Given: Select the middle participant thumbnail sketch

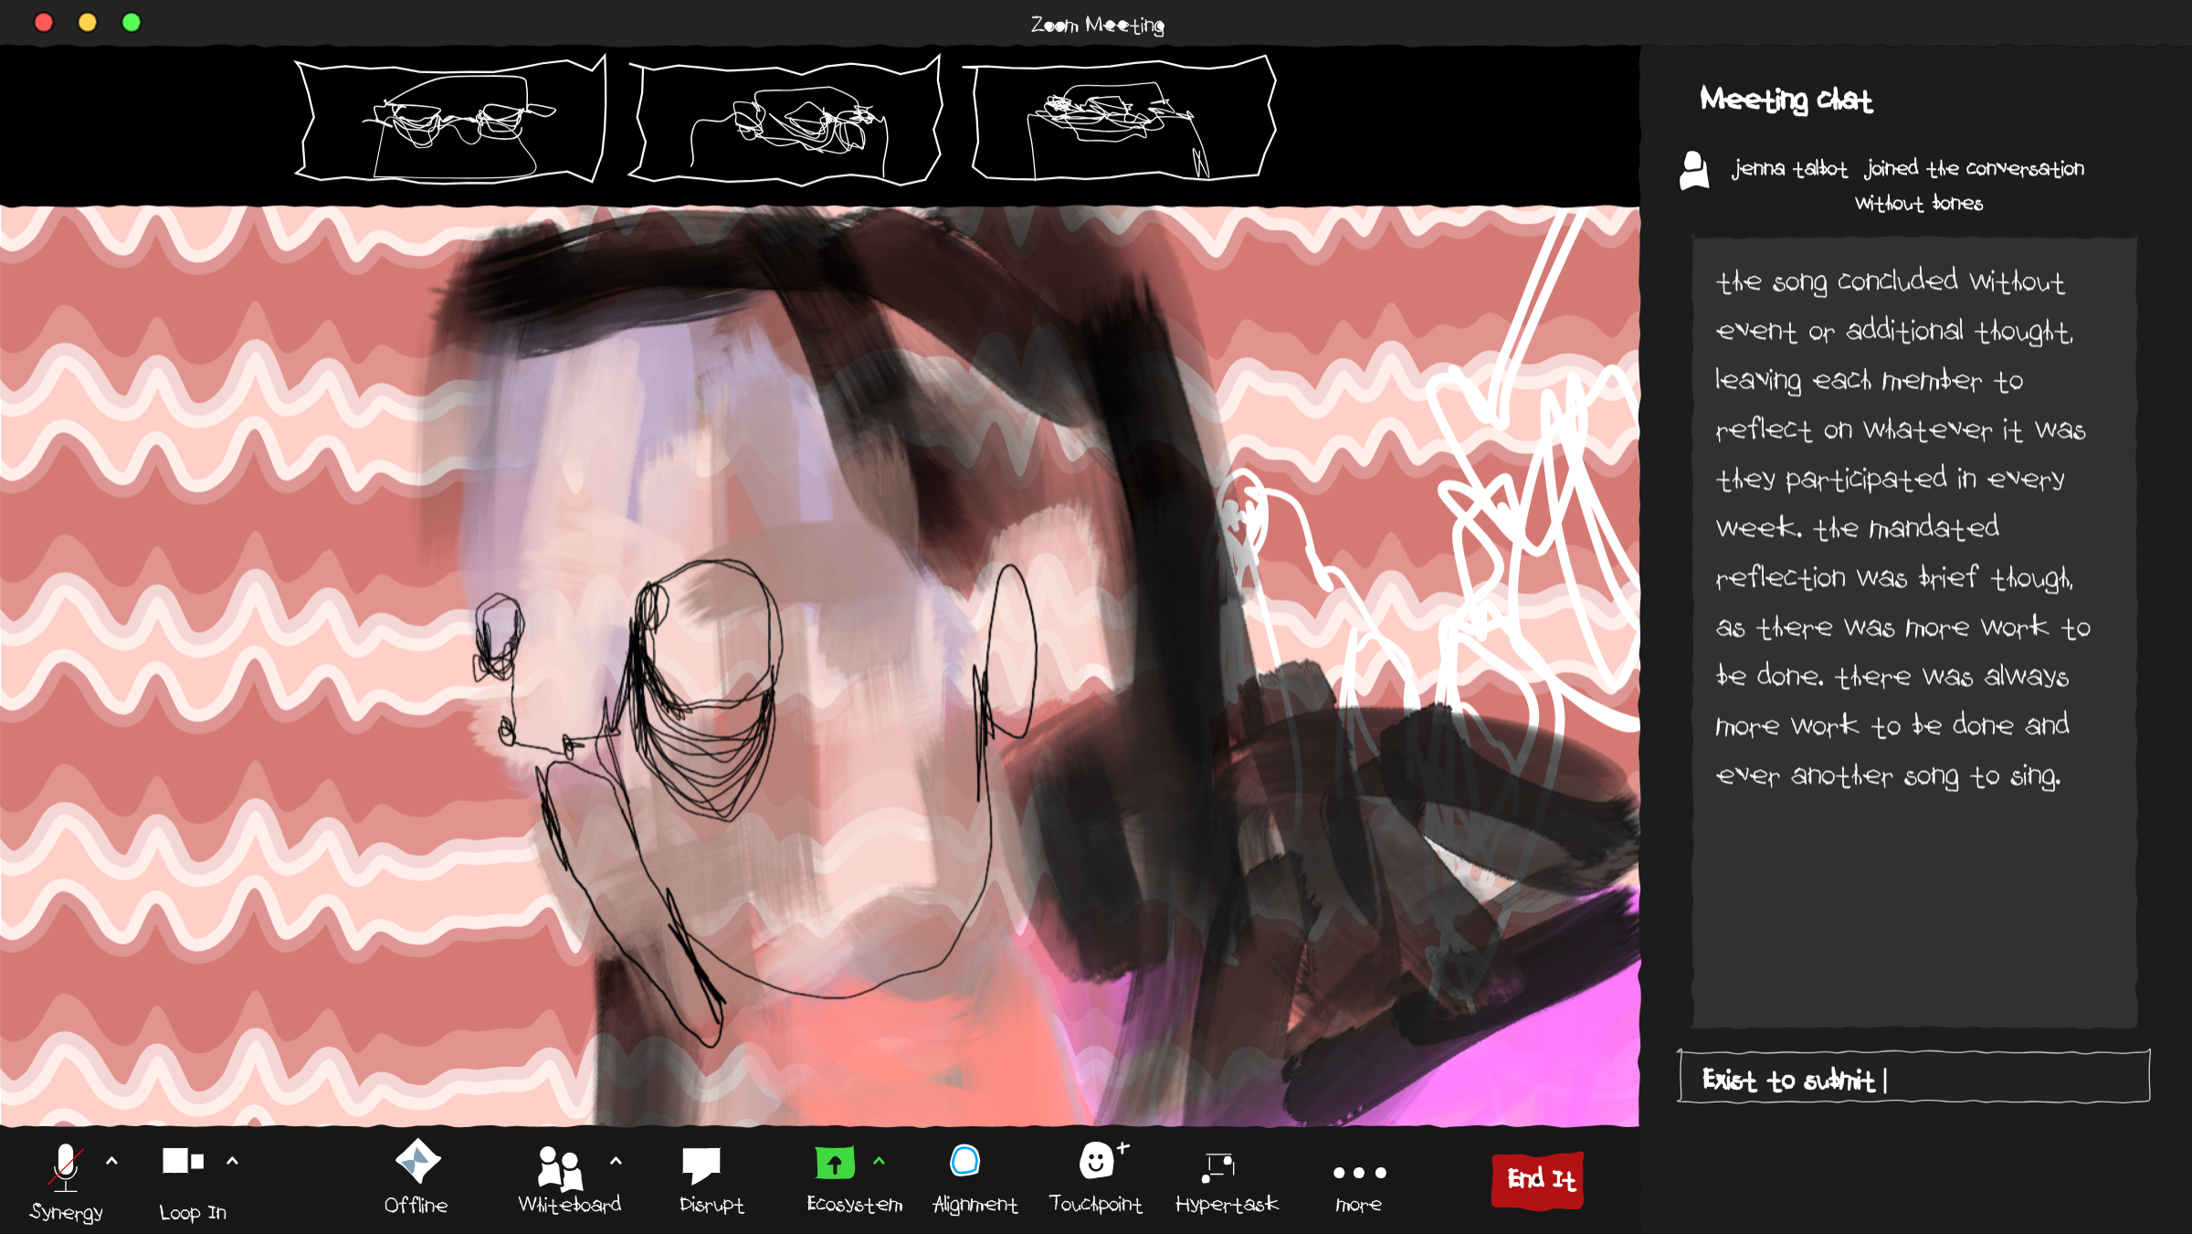Looking at the screenshot, I should 785,121.
